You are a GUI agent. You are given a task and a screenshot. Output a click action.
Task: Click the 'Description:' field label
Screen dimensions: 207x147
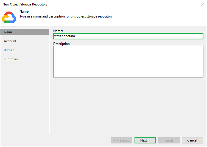tap(62, 44)
